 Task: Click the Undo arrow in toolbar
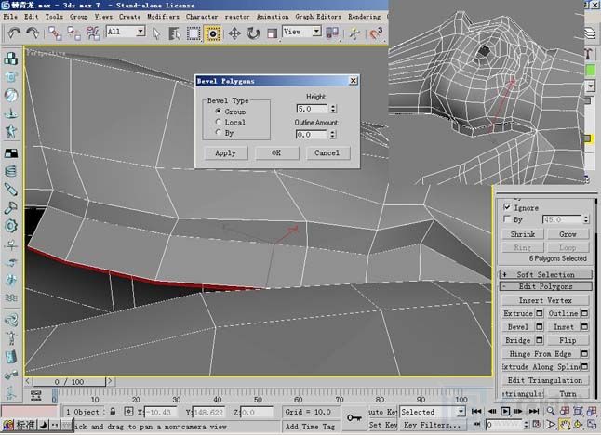(x=14, y=33)
